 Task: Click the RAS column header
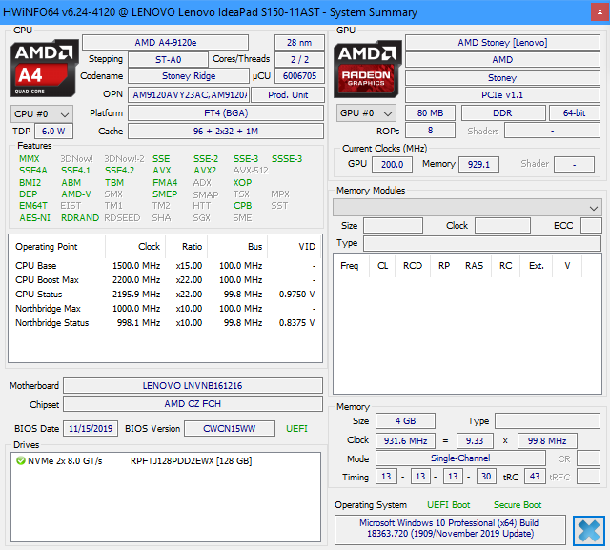click(x=474, y=266)
